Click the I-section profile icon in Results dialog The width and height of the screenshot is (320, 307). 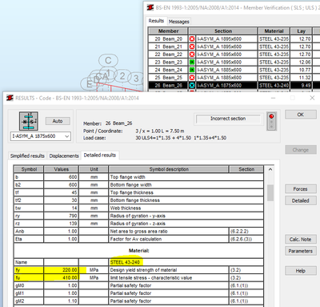point(29,121)
